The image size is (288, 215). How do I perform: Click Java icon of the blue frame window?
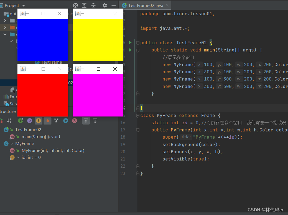(23, 14)
